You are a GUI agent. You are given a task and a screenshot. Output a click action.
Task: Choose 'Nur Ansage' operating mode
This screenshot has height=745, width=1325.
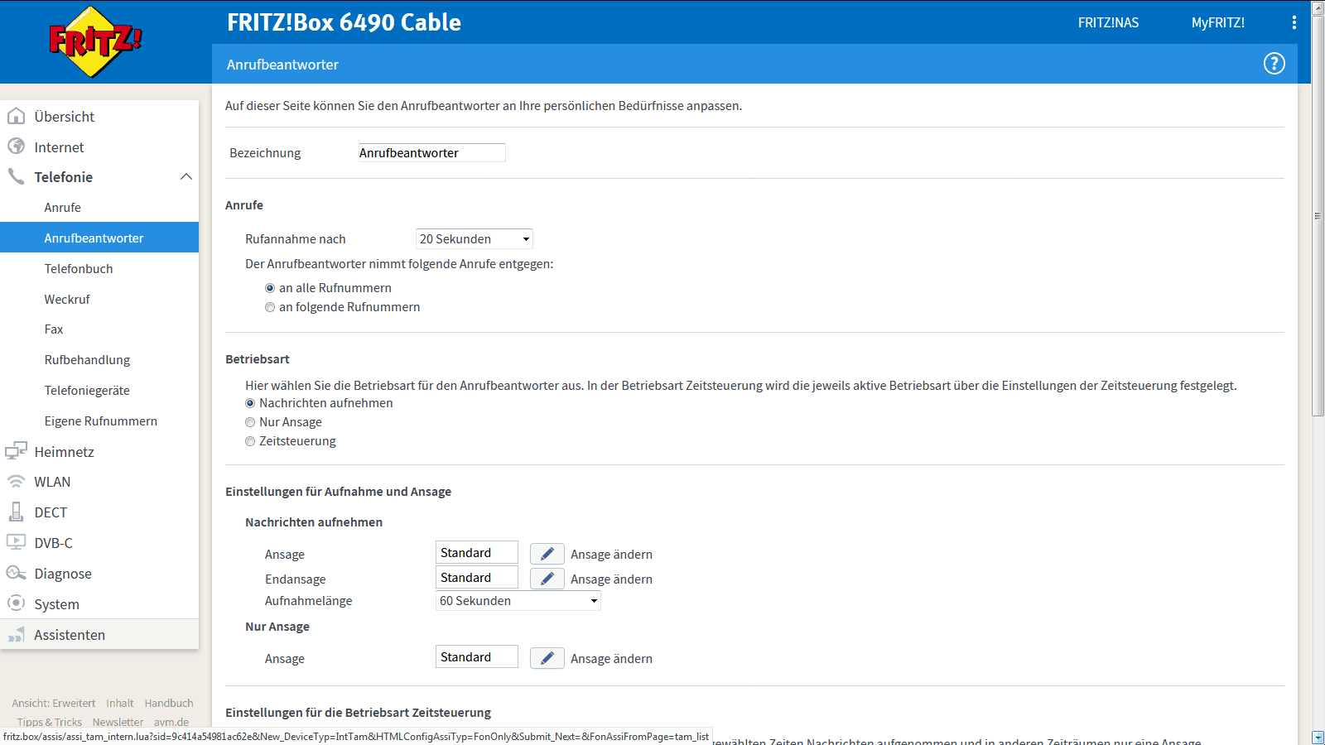[250, 422]
